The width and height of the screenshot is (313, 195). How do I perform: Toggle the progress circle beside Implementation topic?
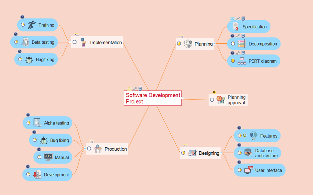[74, 42]
